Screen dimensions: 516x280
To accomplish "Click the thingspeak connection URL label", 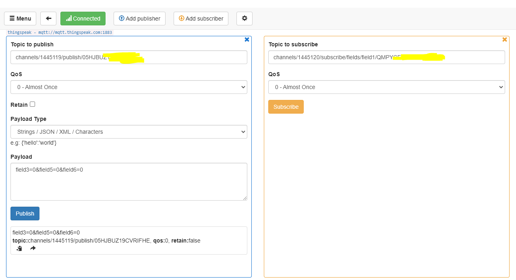I will point(60,33).
